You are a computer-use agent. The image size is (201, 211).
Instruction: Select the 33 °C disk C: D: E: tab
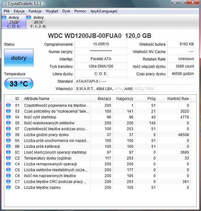coord(14,22)
